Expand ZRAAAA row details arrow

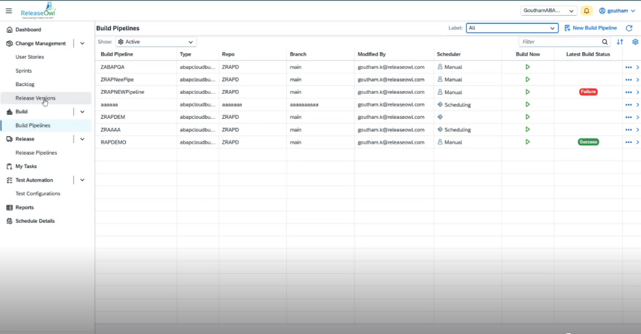pyautogui.click(x=638, y=129)
